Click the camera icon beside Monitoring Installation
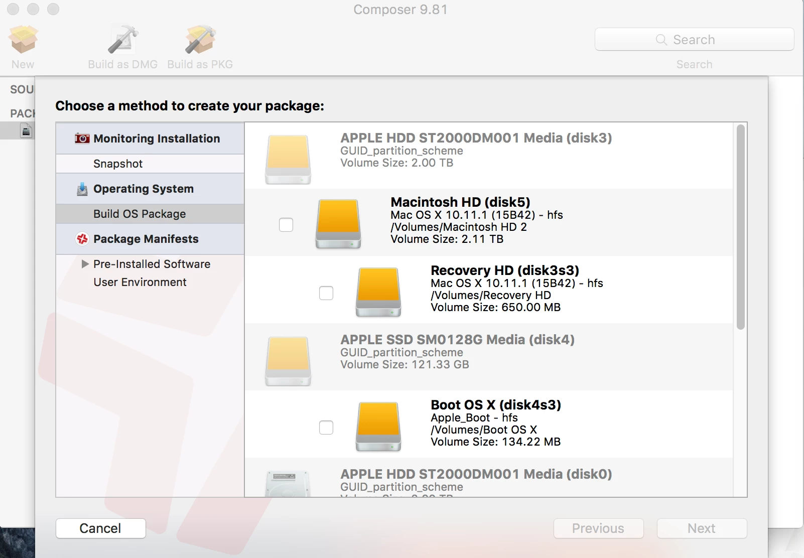 pyautogui.click(x=82, y=138)
